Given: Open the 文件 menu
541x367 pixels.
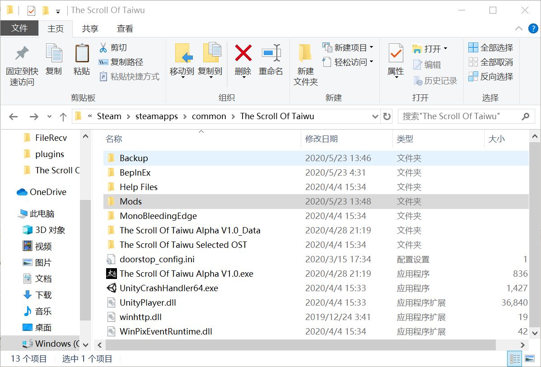Looking at the screenshot, I should (20, 28).
